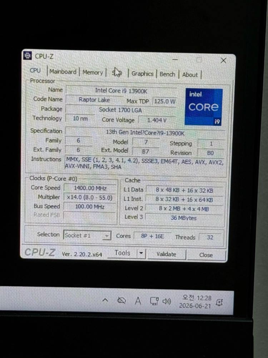Show hidden tray icons chevron
The width and height of the screenshot is (268, 358).
pos(105,300)
